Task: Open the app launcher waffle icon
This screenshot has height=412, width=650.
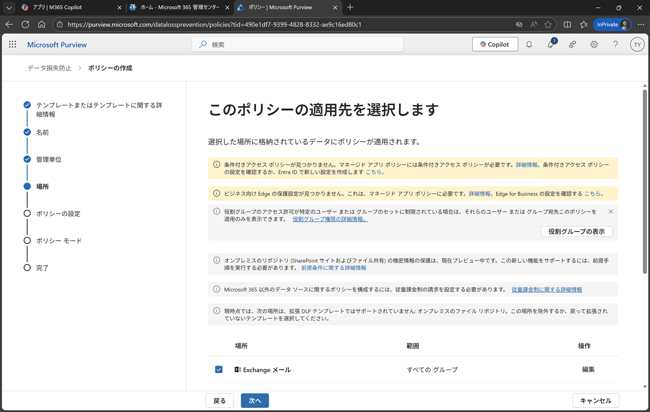Action: [x=13, y=44]
